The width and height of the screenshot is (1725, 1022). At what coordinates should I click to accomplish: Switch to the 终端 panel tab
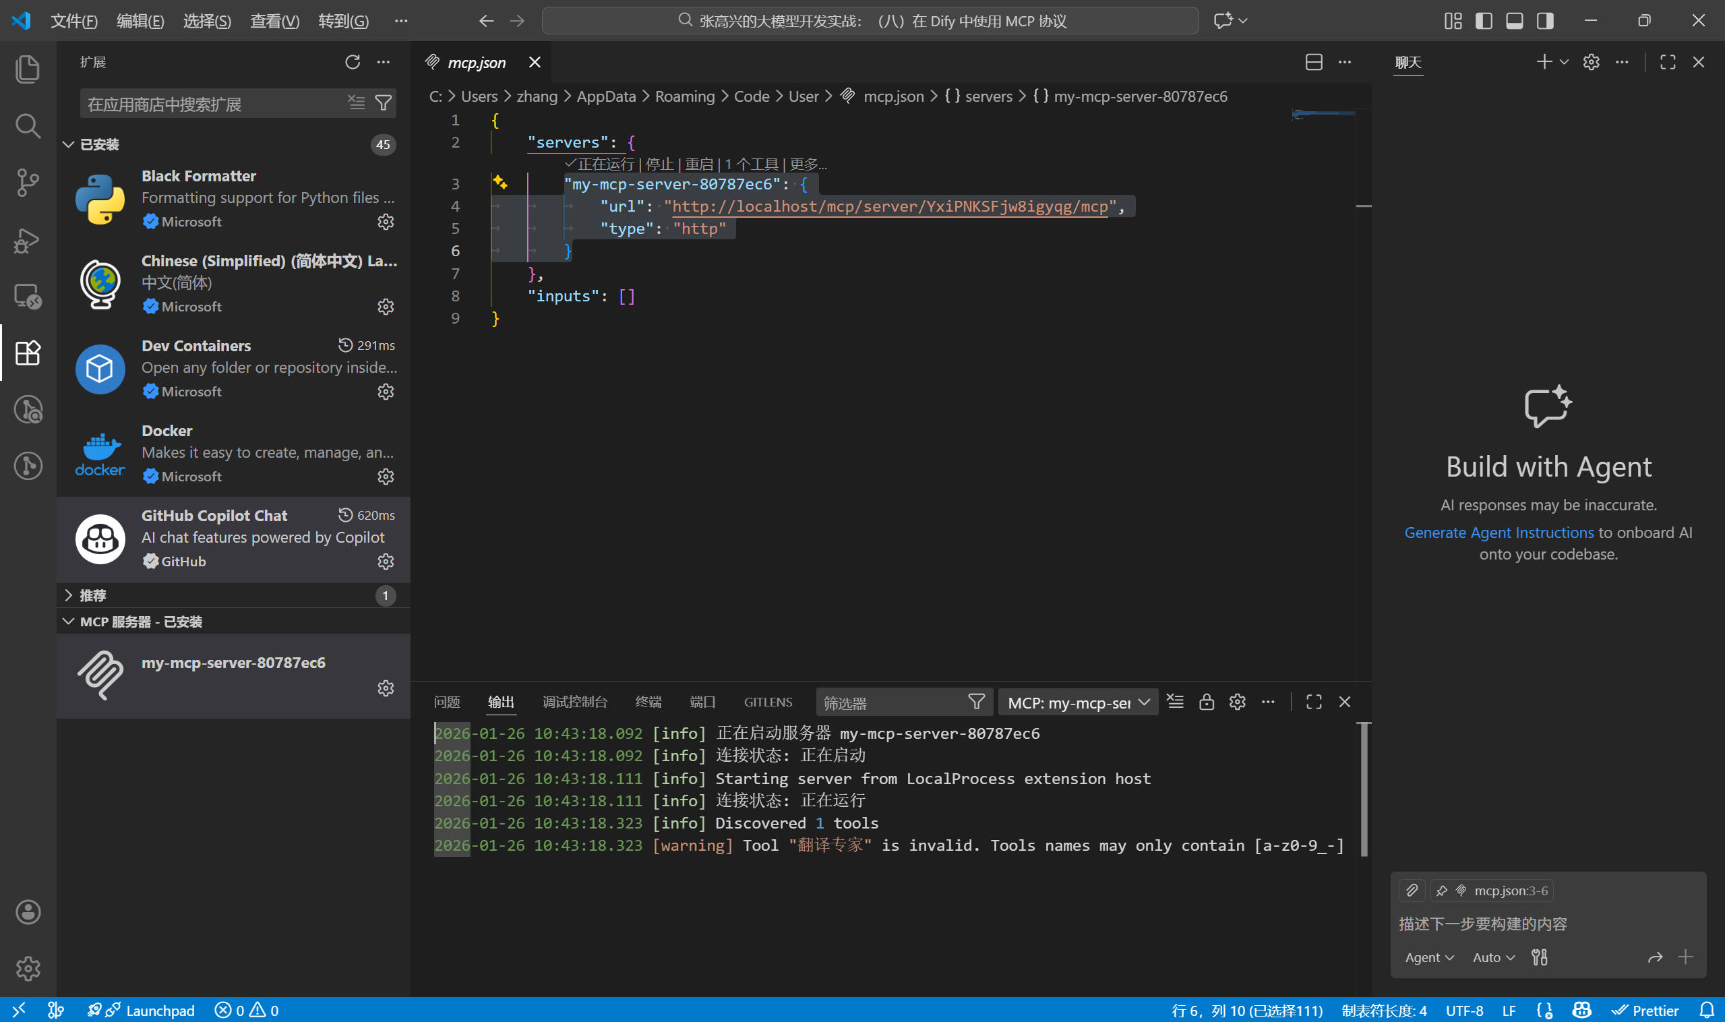coord(648,702)
